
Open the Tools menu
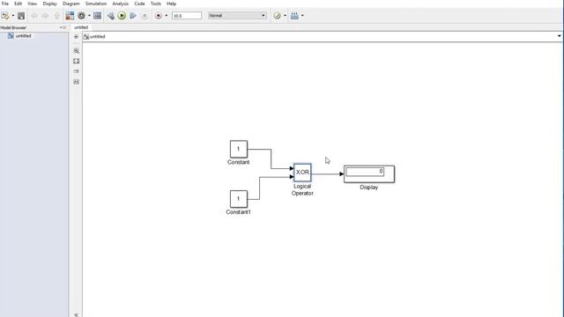[x=156, y=4]
